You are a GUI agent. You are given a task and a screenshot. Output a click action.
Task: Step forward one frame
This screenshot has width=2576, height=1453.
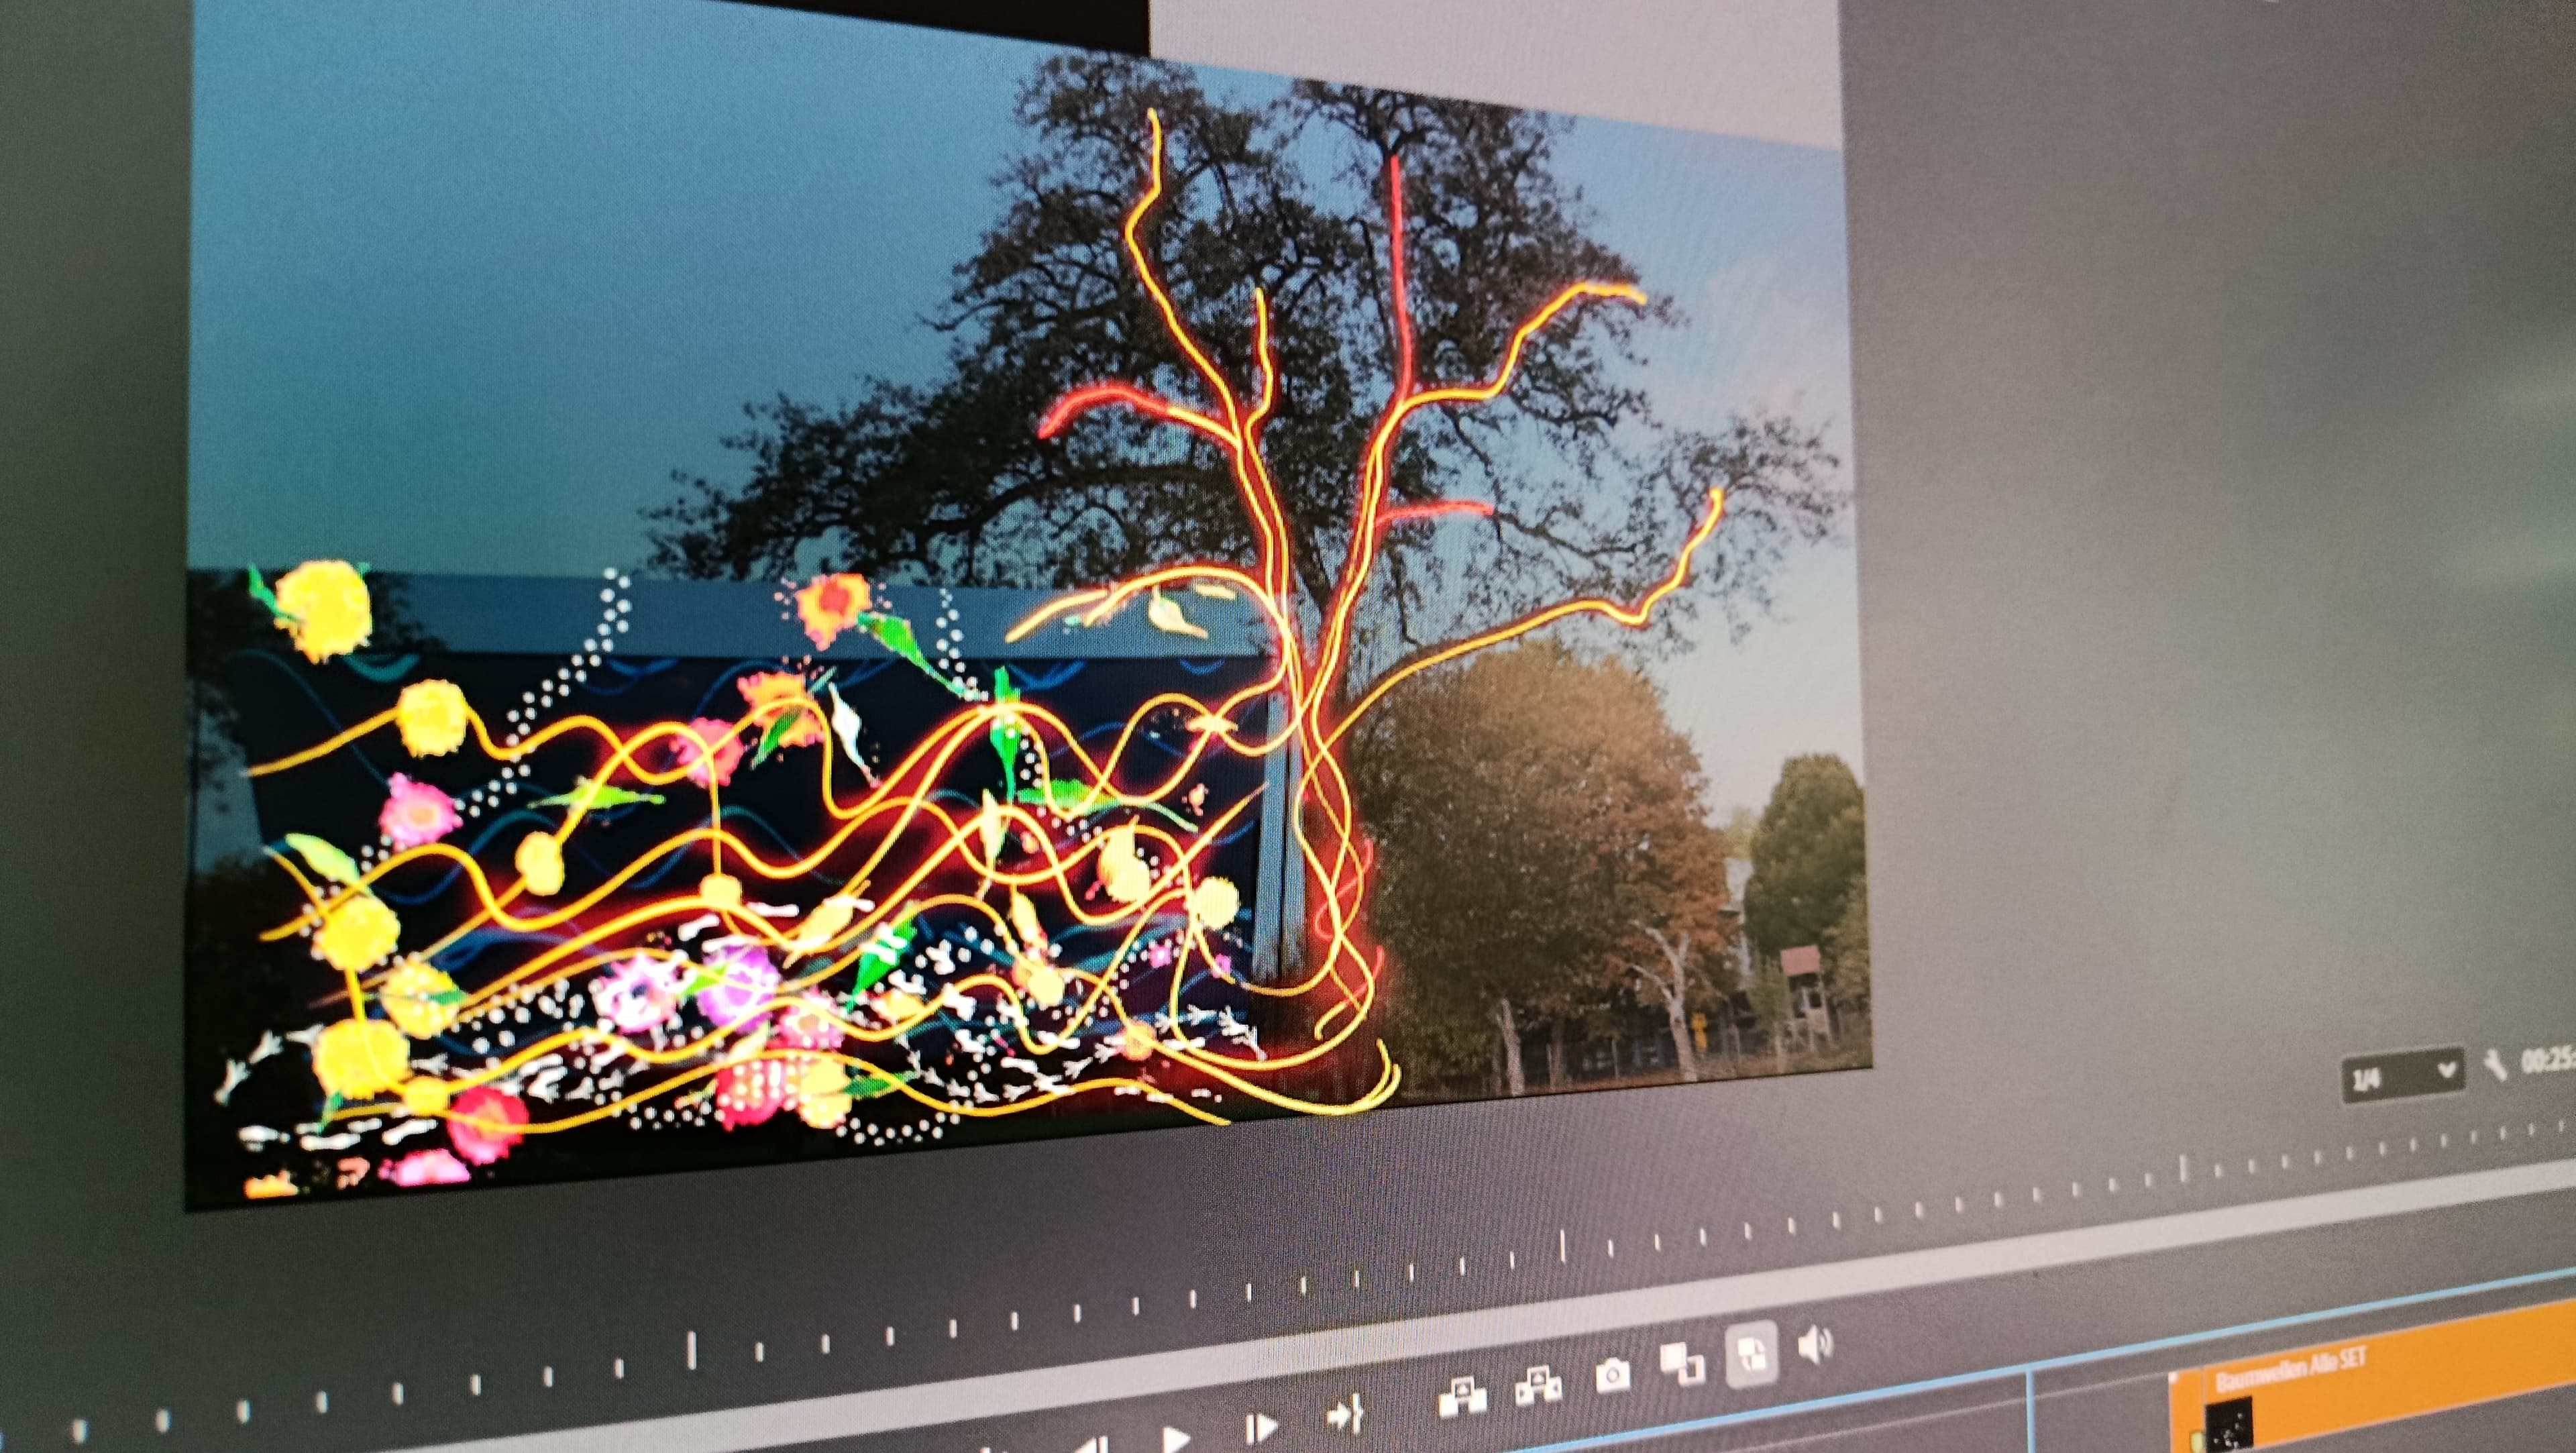pos(1262,1427)
